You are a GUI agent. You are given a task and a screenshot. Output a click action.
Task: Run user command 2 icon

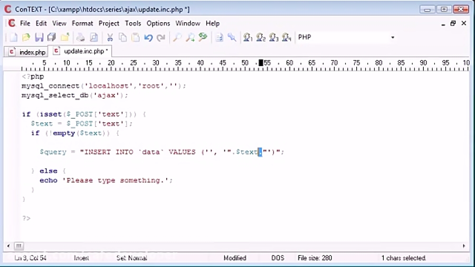(x=261, y=37)
